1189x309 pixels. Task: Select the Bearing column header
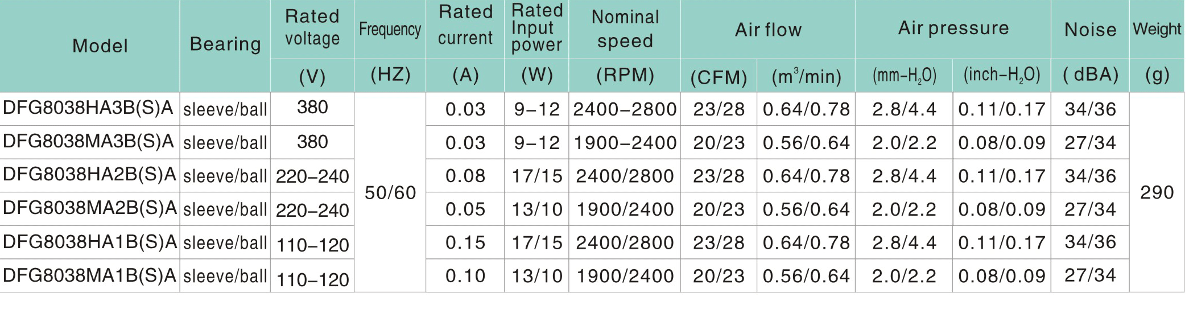[225, 44]
